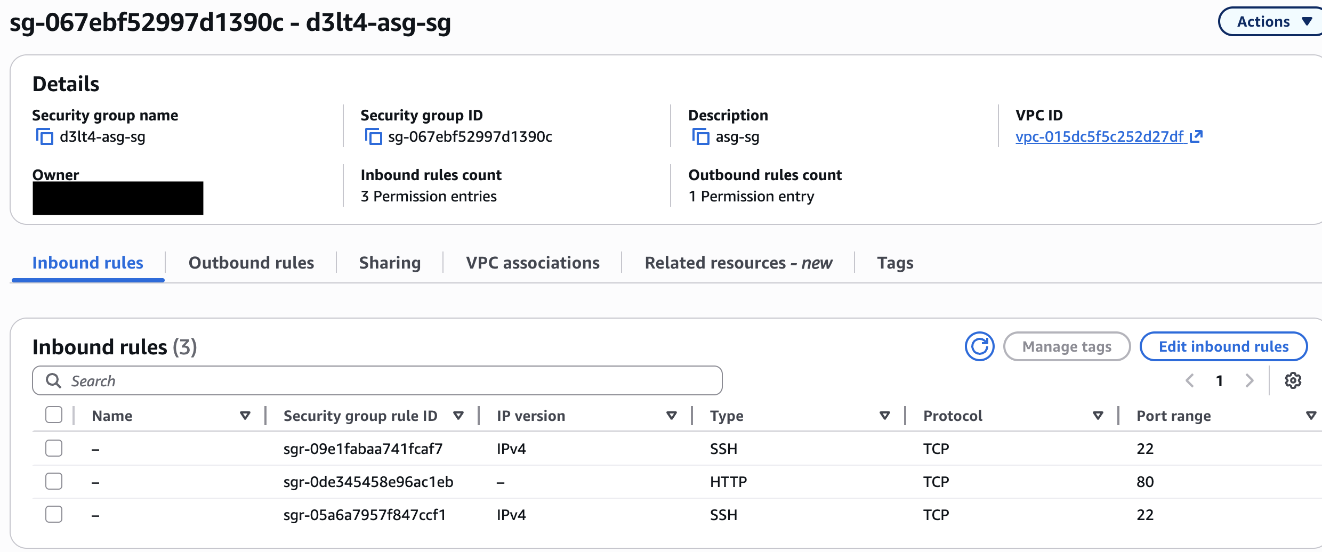Switch to the Outbound rules tab
Viewport: 1322px width, 552px height.
(251, 263)
